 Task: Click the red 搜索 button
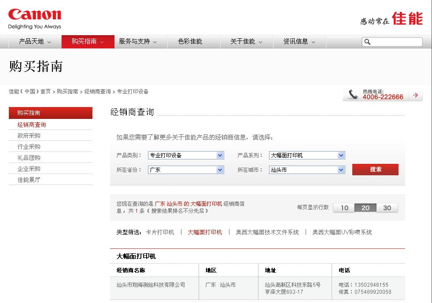[376, 170]
